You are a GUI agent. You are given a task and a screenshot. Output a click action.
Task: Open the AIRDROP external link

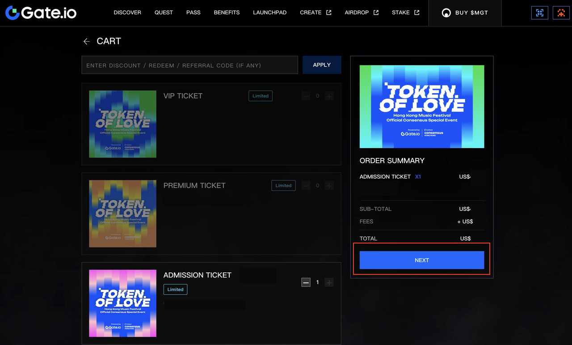(362, 13)
